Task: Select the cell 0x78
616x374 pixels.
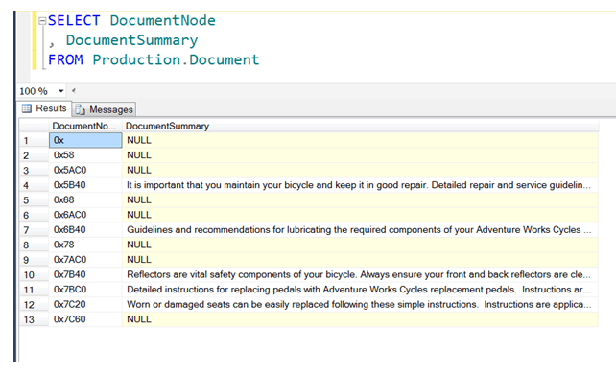Action: [x=85, y=245]
